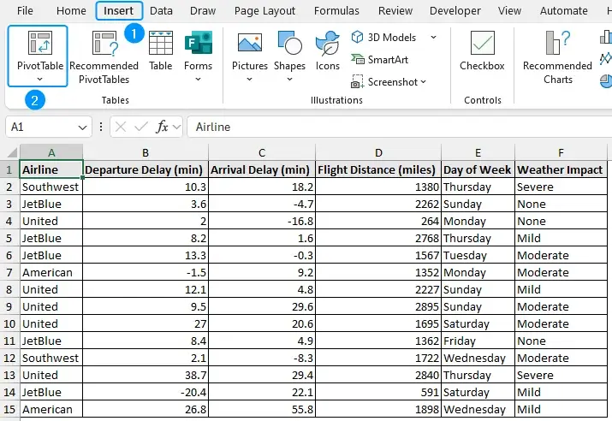612x421 pixels.
Task: Expand the 3D Models dropdown arrow
Action: point(433,38)
